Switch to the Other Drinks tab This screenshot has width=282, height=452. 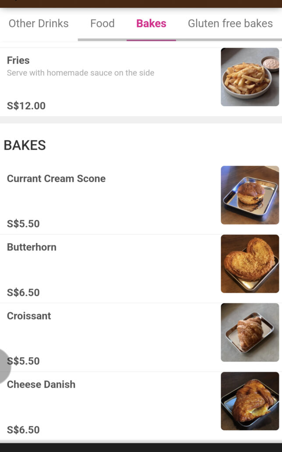[39, 23]
